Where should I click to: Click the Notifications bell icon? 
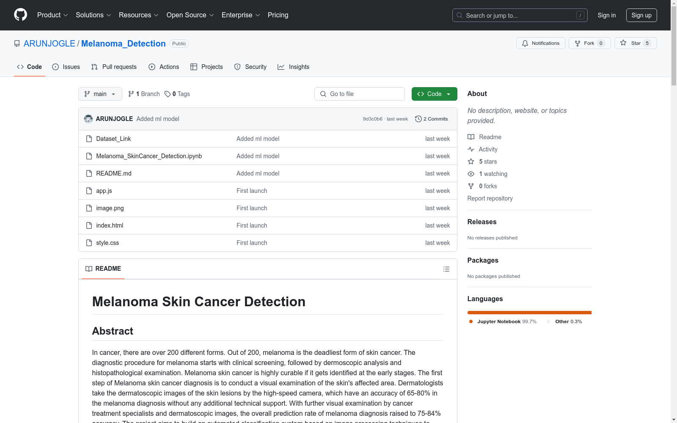pos(525,43)
